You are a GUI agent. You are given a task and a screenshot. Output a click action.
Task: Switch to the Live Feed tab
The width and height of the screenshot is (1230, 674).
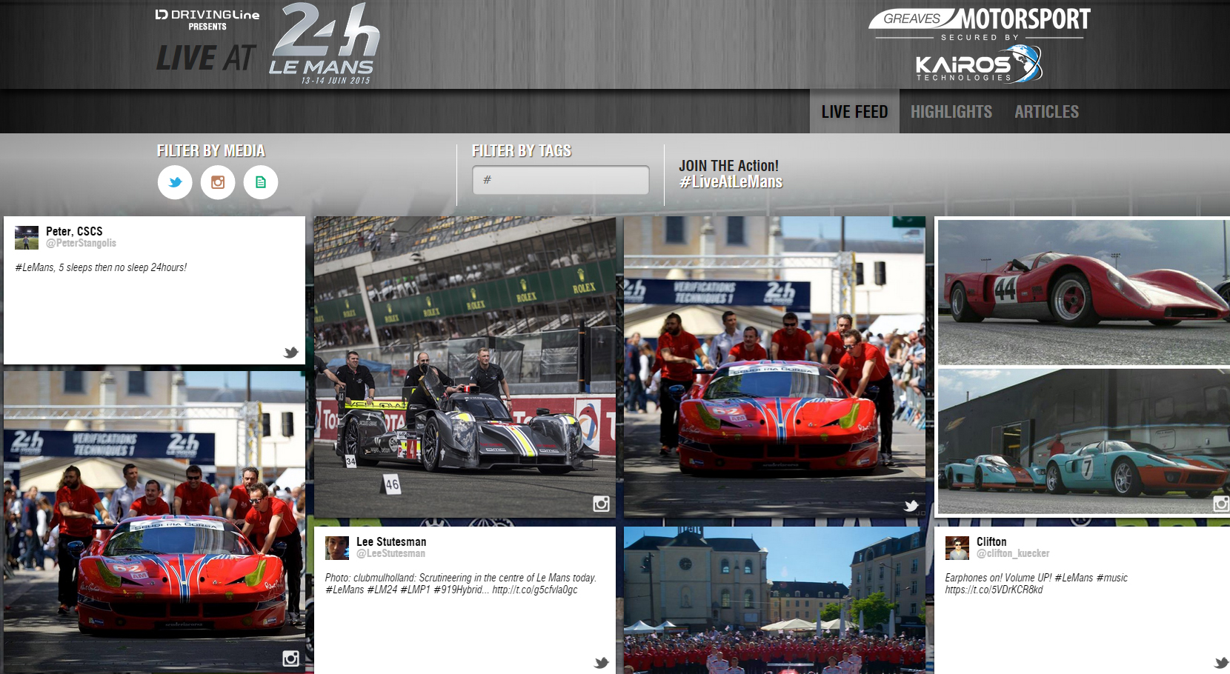click(x=854, y=112)
